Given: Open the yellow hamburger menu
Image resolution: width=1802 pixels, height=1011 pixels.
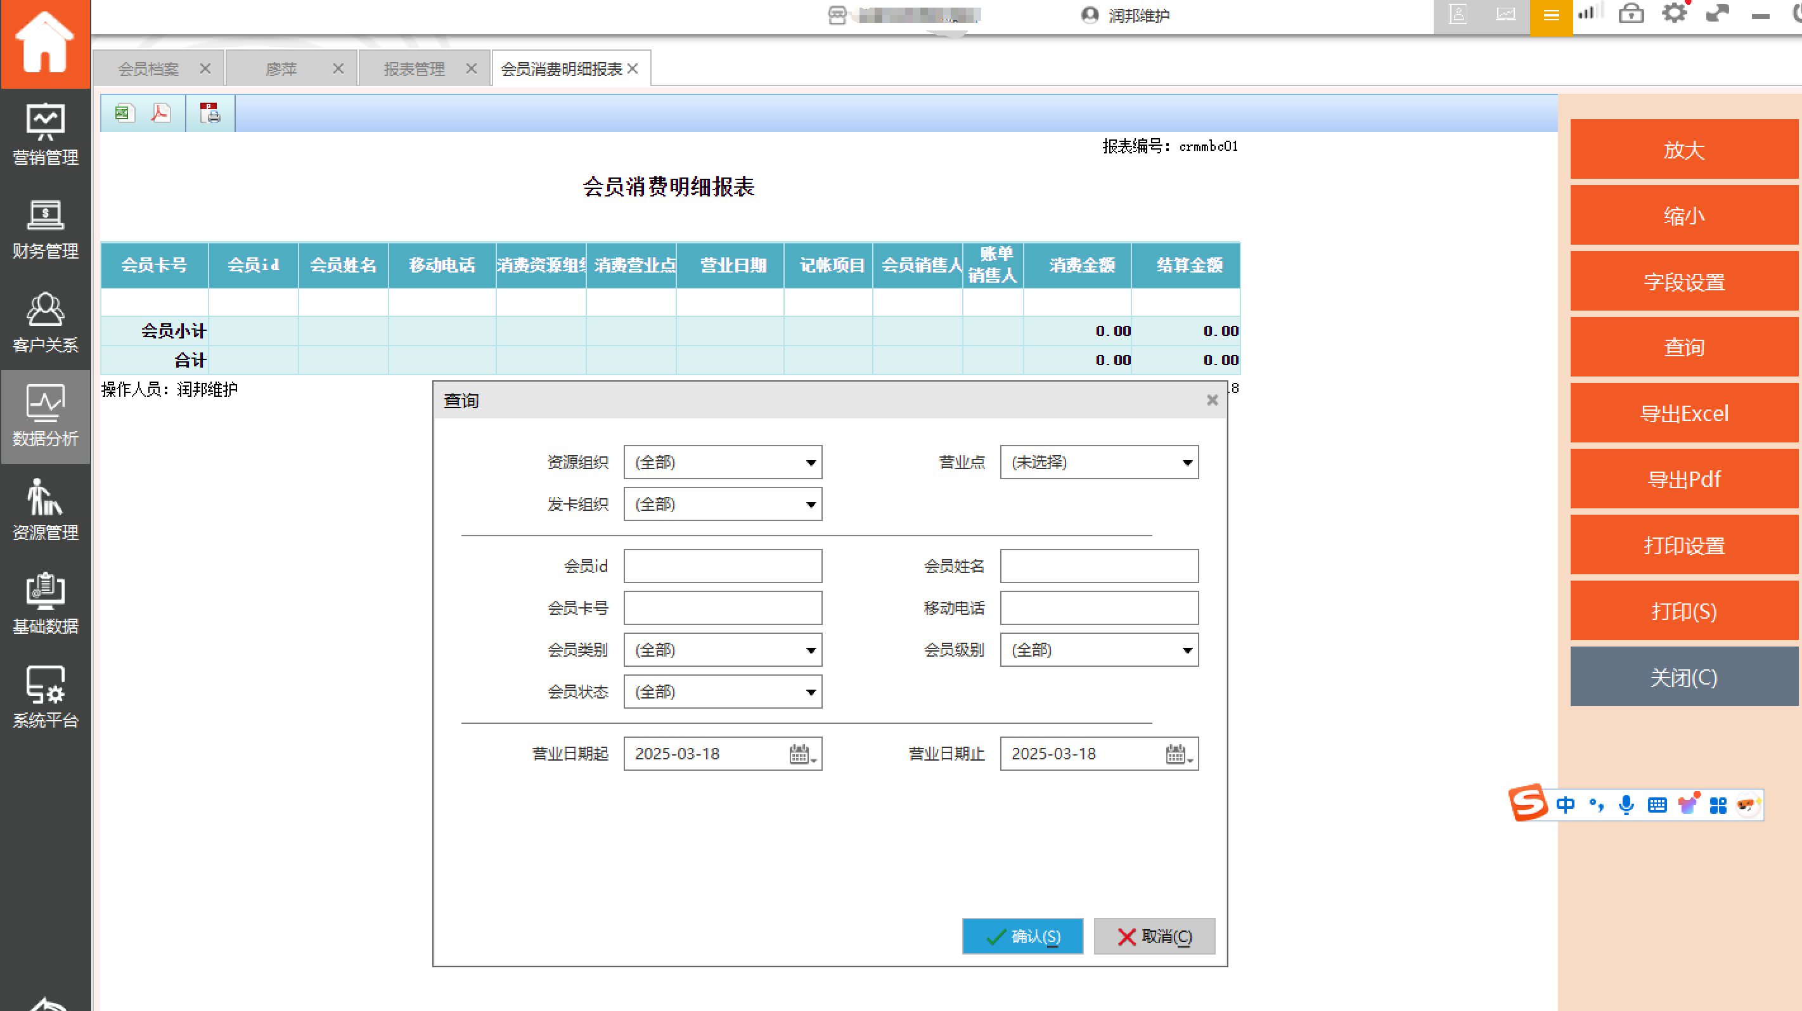Looking at the screenshot, I should pos(1551,15).
